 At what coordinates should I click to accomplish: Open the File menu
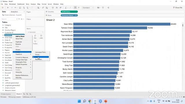click(2, 4)
